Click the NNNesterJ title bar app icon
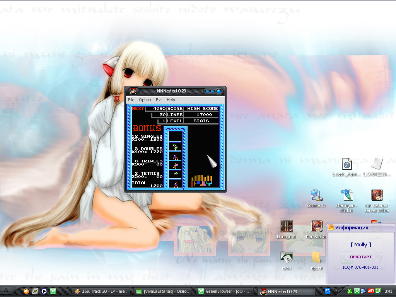The image size is (396, 297). [133, 91]
